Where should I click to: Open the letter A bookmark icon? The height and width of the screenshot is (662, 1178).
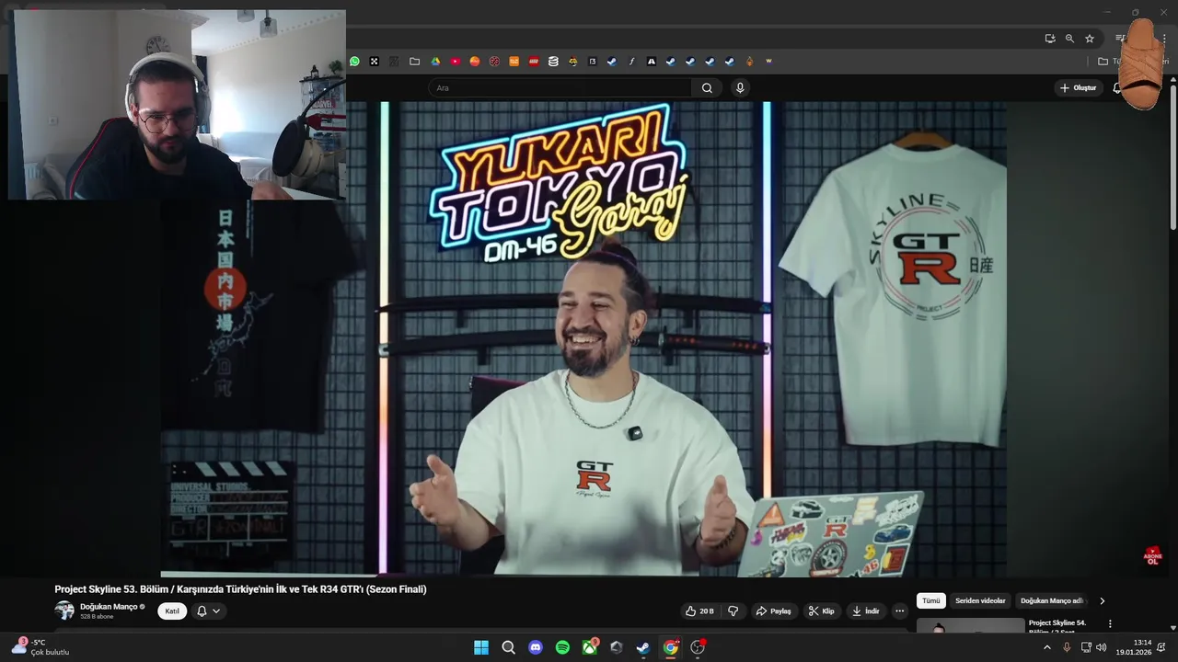coord(651,62)
